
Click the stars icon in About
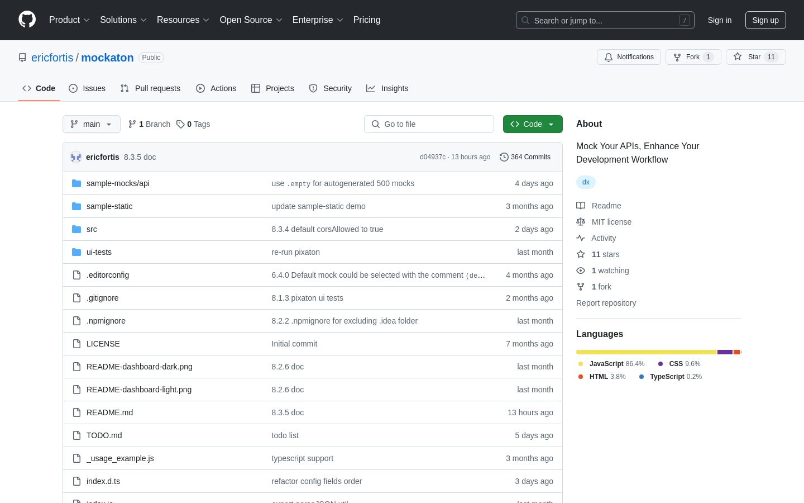(581, 254)
